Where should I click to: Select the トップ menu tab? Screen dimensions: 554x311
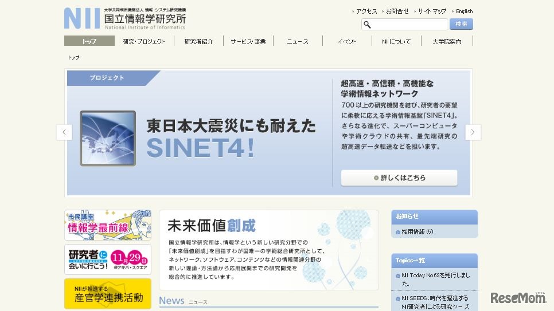pyautogui.click(x=89, y=41)
